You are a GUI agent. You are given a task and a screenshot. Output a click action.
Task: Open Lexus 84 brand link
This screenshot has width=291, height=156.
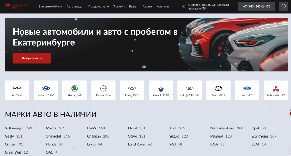coord(95,144)
